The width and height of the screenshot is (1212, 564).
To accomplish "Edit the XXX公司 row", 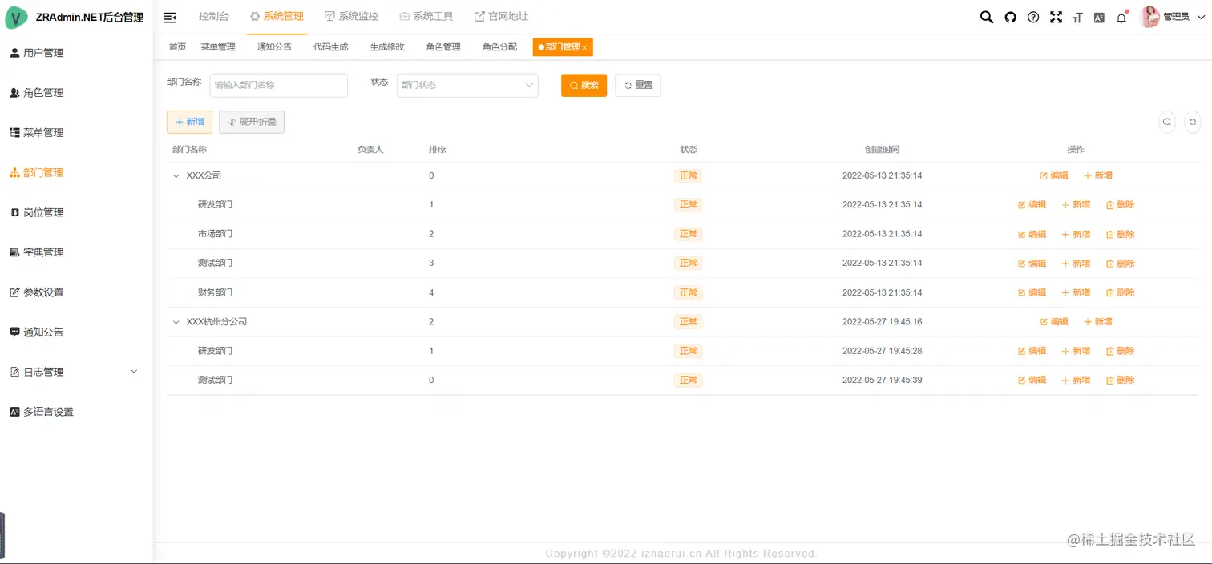I will click(x=1054, y=175).
